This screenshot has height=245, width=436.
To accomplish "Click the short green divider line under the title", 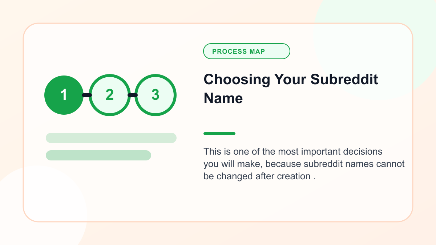I will pyautogui.click(x=219, y=134).
